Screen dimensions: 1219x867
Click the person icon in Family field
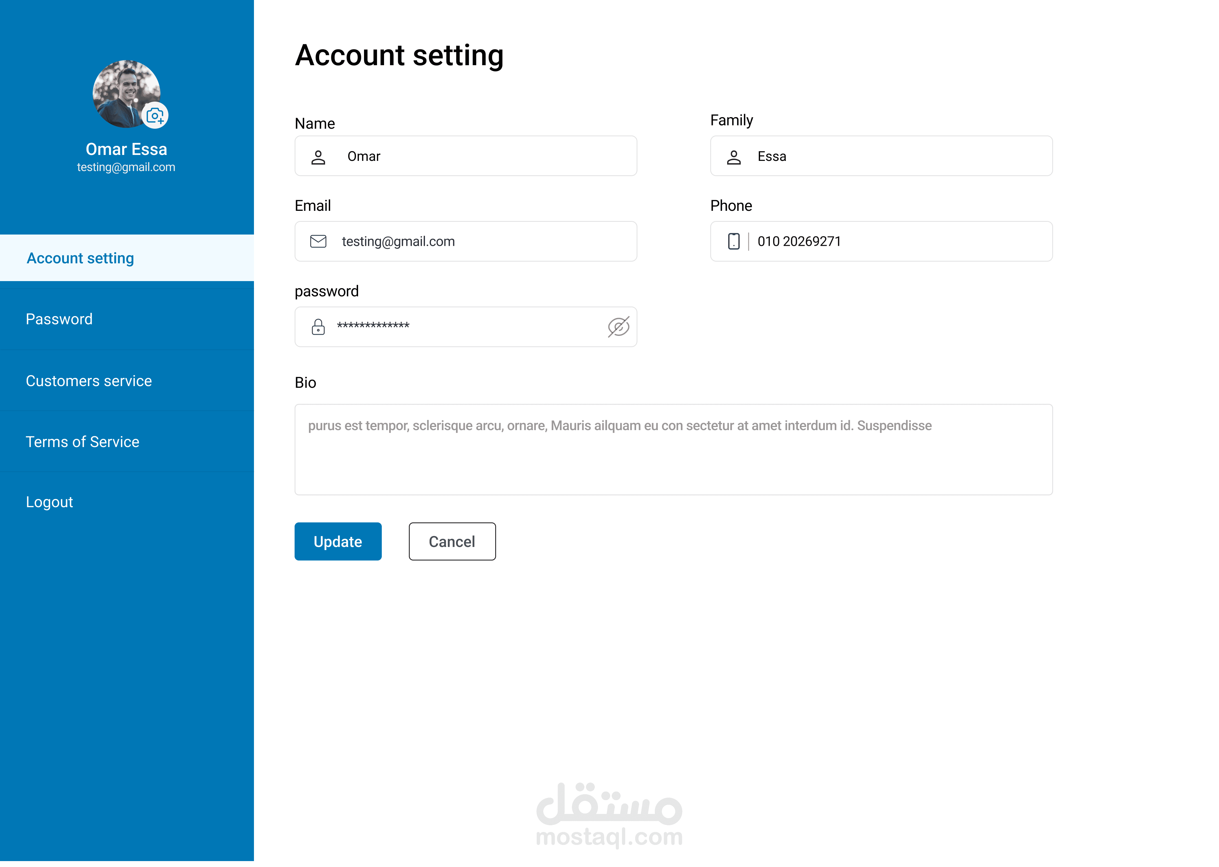734,157
